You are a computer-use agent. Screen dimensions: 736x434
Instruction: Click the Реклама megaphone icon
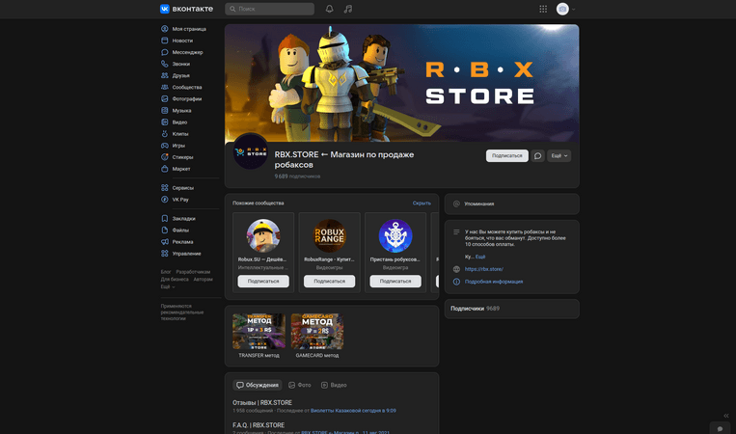[x=165, y=242]
